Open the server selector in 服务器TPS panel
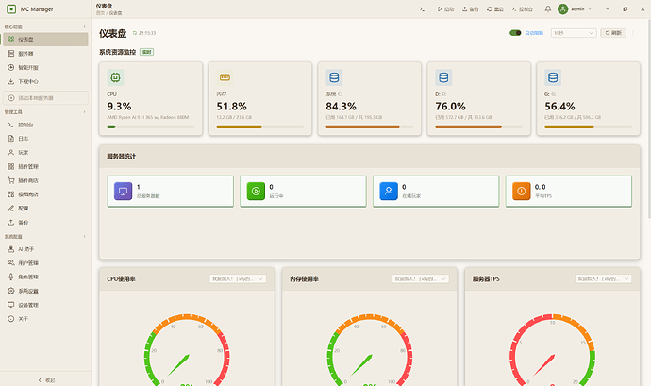 pos(603,278)
